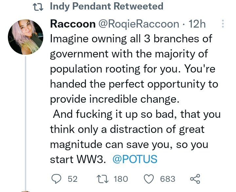Retweet this tweet using the arrows icon
Viewport: 236px width, 192px height.
(103, 179)
